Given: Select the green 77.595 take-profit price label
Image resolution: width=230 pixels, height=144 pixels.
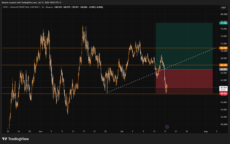Looking at the screenshot, I should pos(224,23).
